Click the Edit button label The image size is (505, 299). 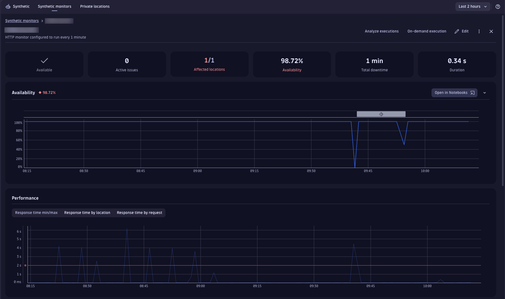click(x=465, y=31)
